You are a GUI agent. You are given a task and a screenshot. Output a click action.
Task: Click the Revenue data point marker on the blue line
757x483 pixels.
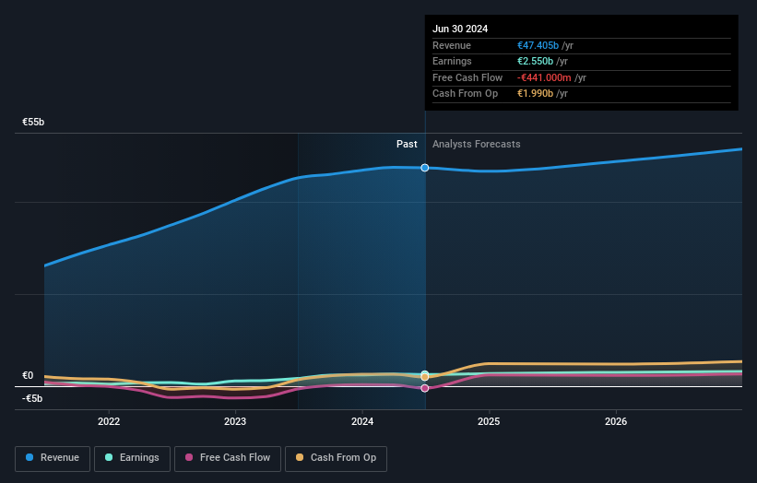pos(424,168)
